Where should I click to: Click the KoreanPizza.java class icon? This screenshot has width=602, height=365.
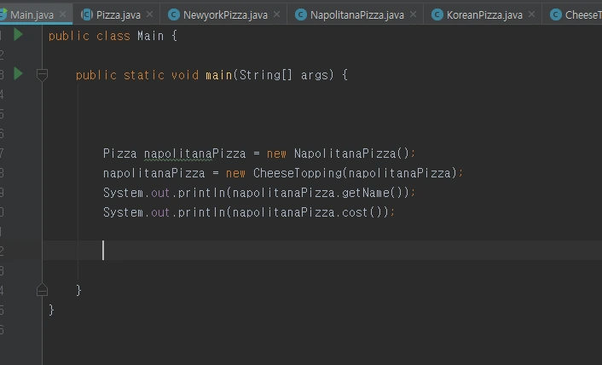437,14
